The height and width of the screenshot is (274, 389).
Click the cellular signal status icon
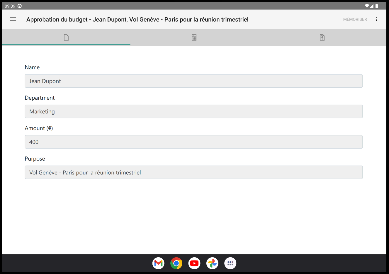click(x=372, y=6)
